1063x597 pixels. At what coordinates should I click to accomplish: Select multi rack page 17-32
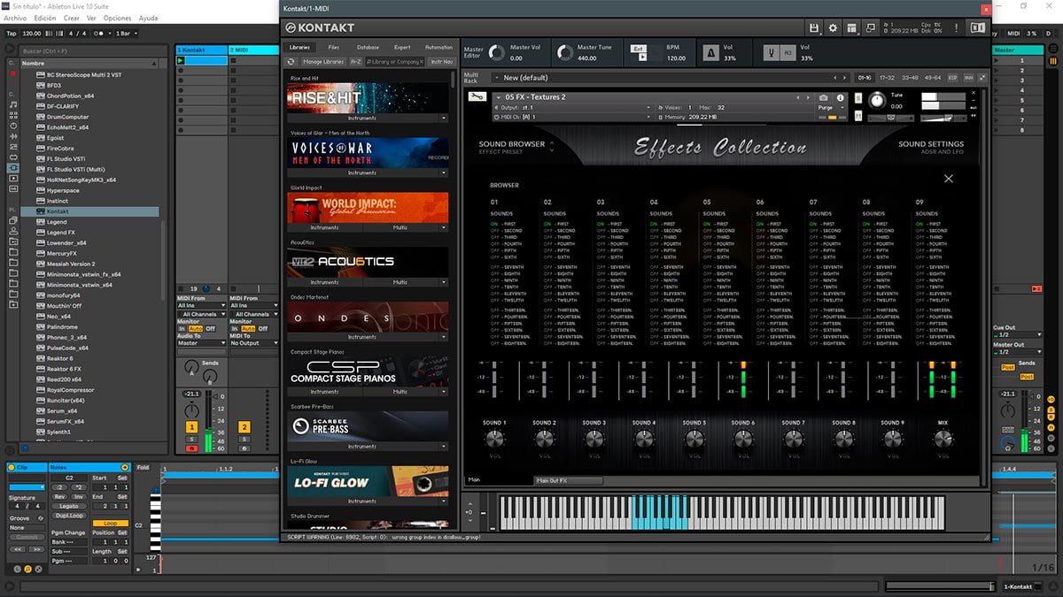pos(887,78)
